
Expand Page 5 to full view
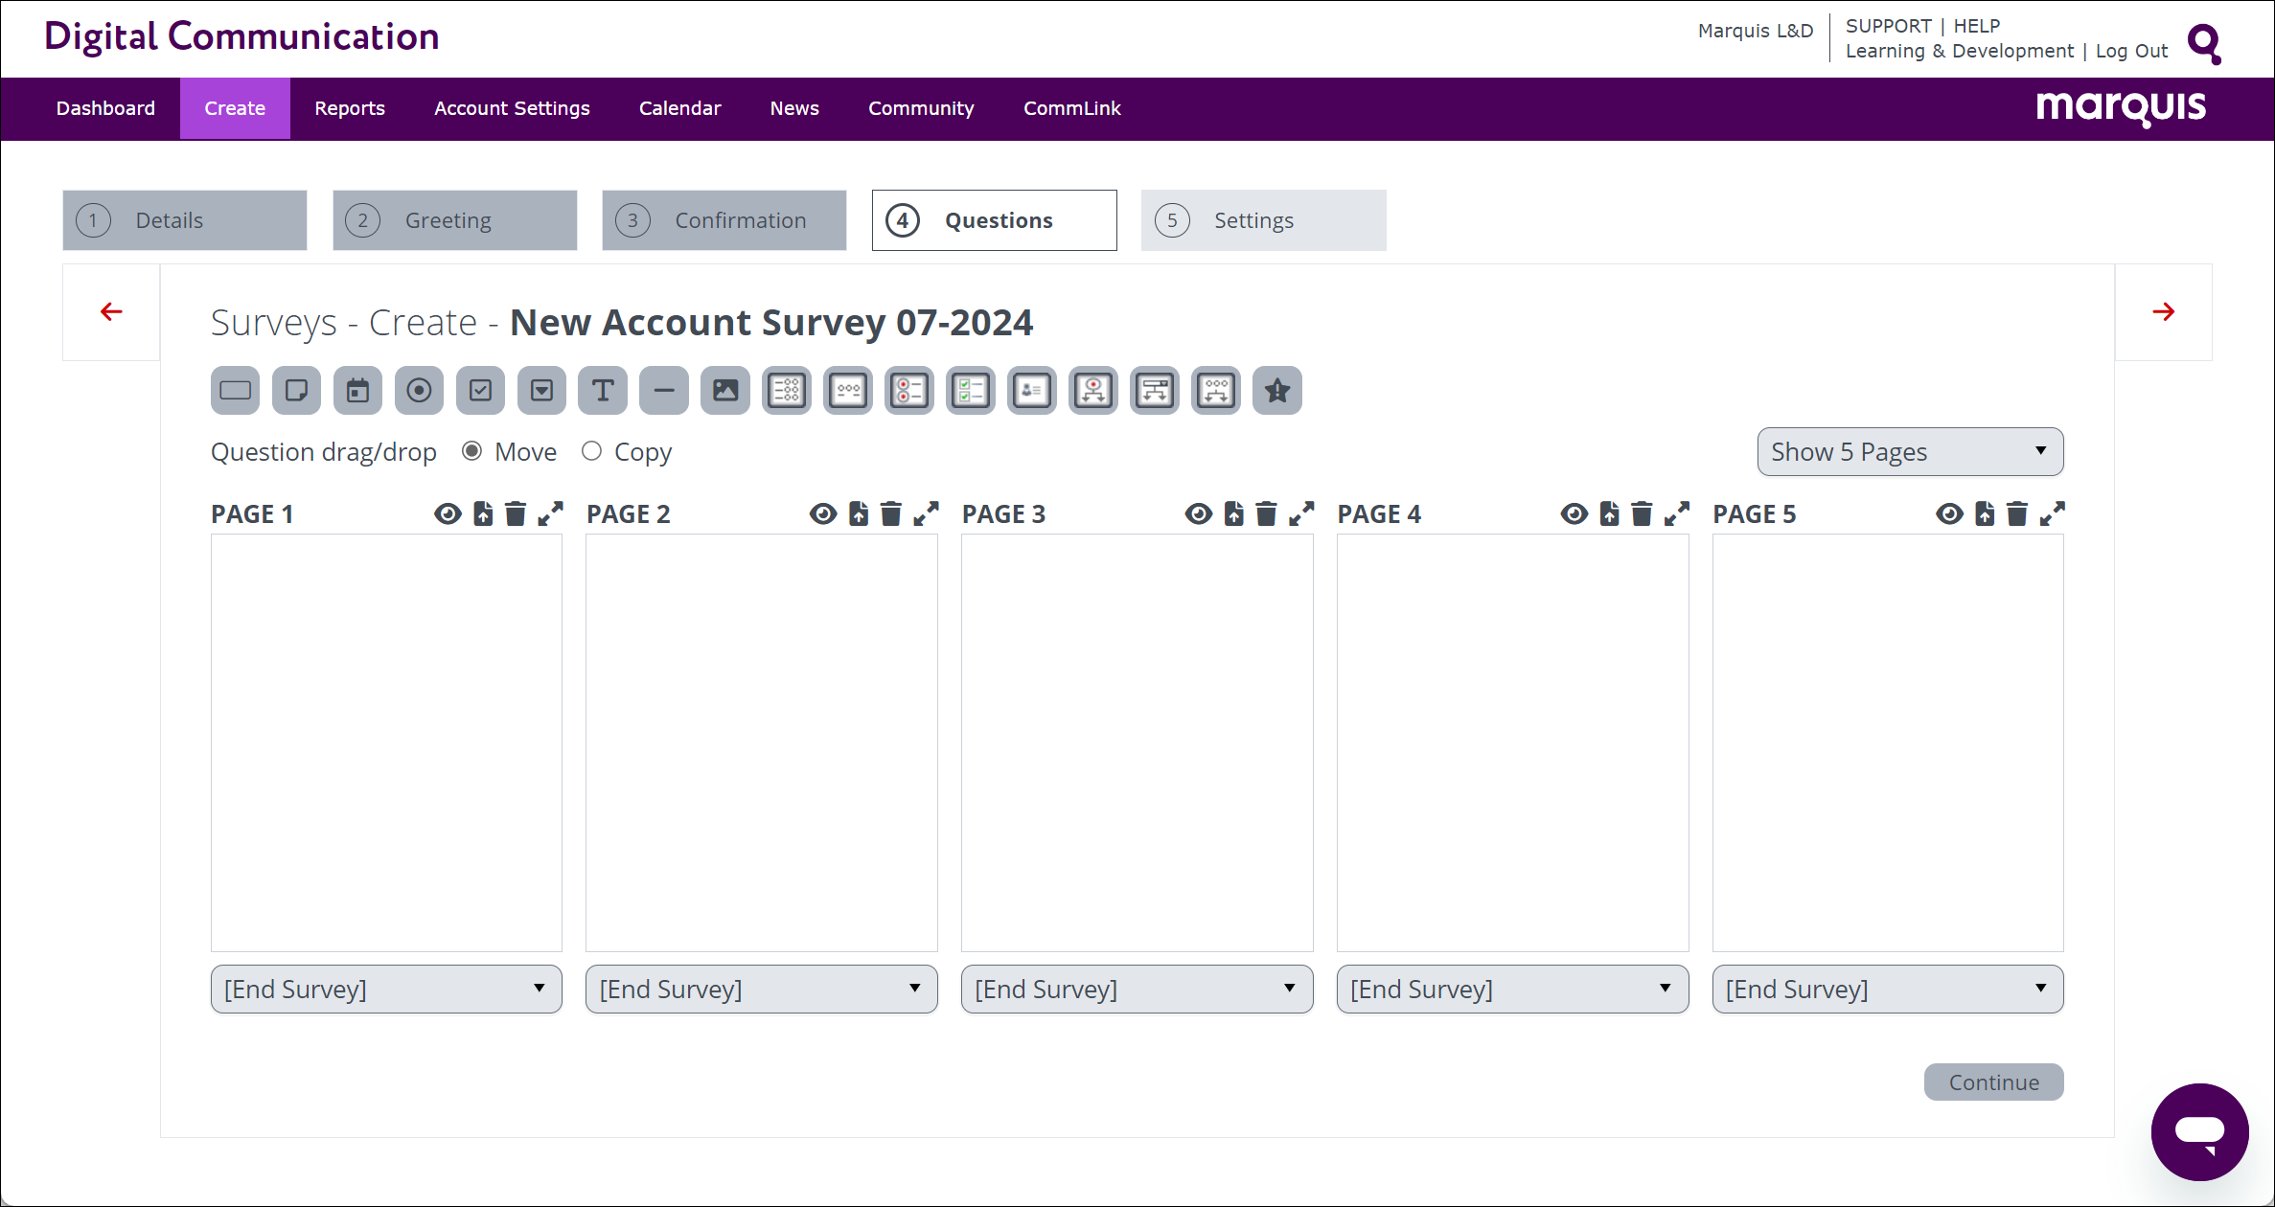(2052, 514)
